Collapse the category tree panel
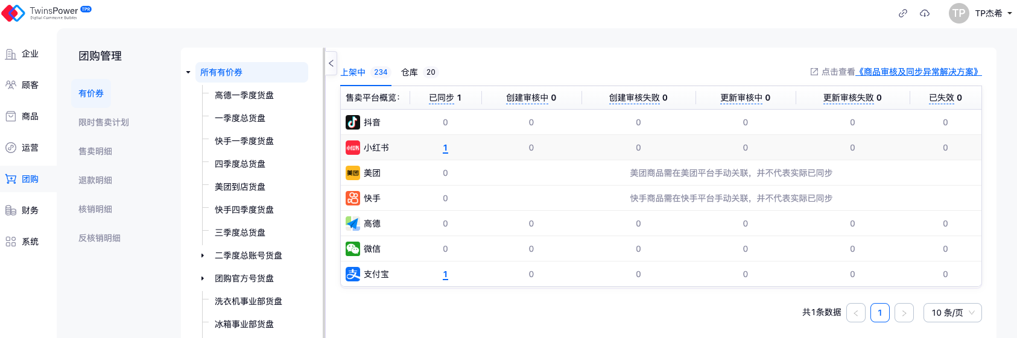Viewport: 1017px width, 338px height. tap(331, 63)
